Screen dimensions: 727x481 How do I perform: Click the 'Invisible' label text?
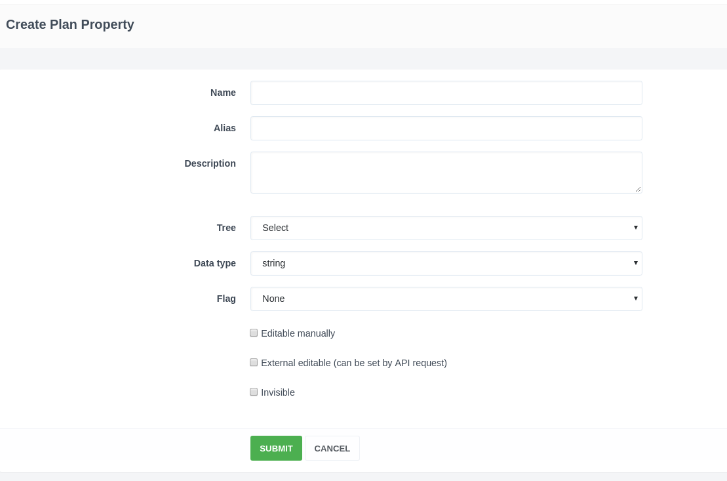click(278, 392)
